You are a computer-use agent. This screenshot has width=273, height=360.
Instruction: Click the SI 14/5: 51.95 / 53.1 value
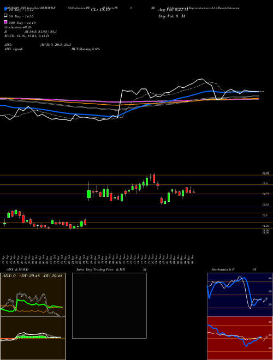tap(41, 32)
